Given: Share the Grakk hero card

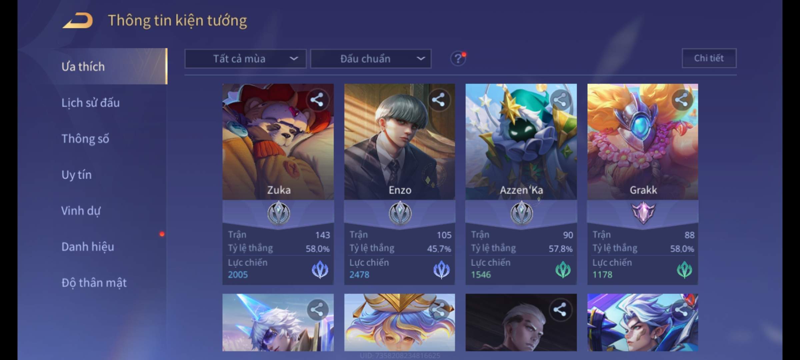Looking at the screenshot, I should point(681,100).
